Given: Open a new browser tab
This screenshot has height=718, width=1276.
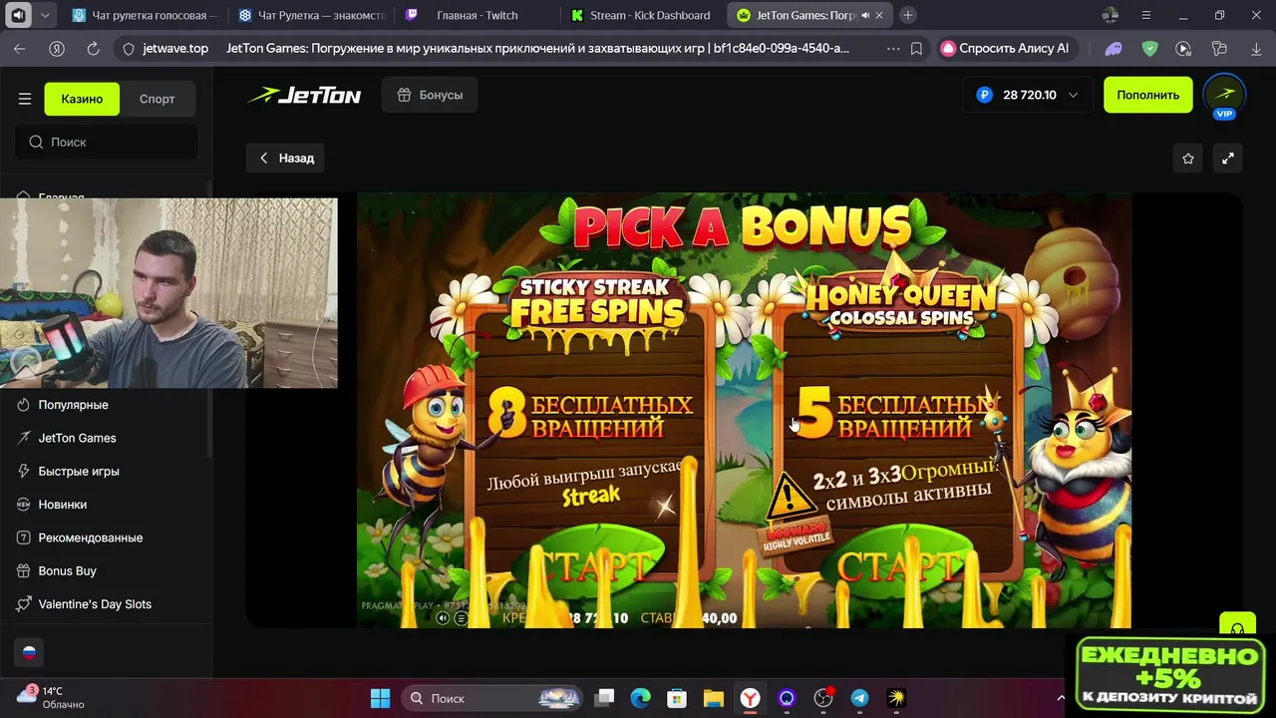Looking at the screenshot, I should point(908,15).
